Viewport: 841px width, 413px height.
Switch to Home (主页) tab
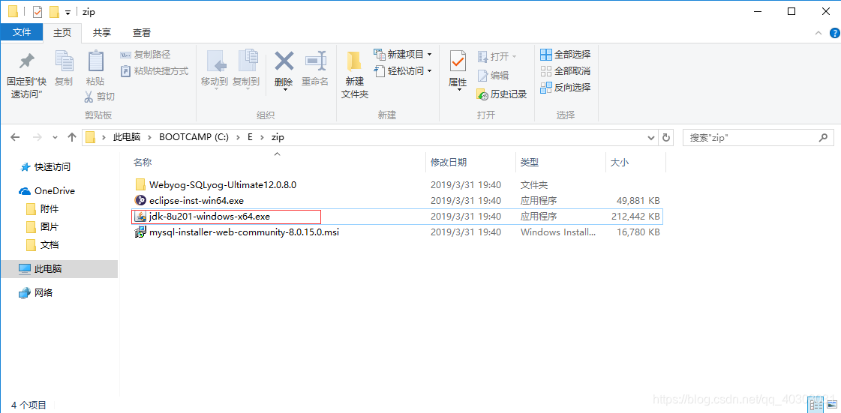coord(62,33)
